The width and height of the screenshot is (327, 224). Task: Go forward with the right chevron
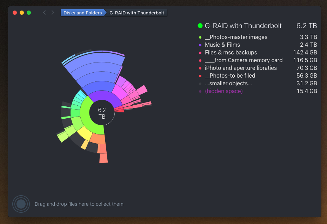[53, 13]
